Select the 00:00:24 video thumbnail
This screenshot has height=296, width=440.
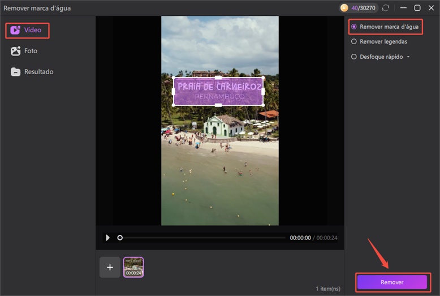point(133,267)
